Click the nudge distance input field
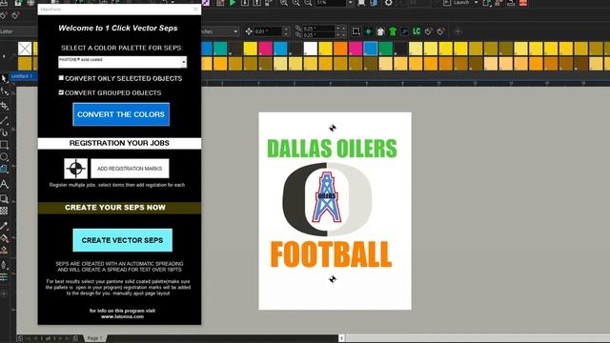This screenshot has height=343, width=610. [x=269, y=31]
